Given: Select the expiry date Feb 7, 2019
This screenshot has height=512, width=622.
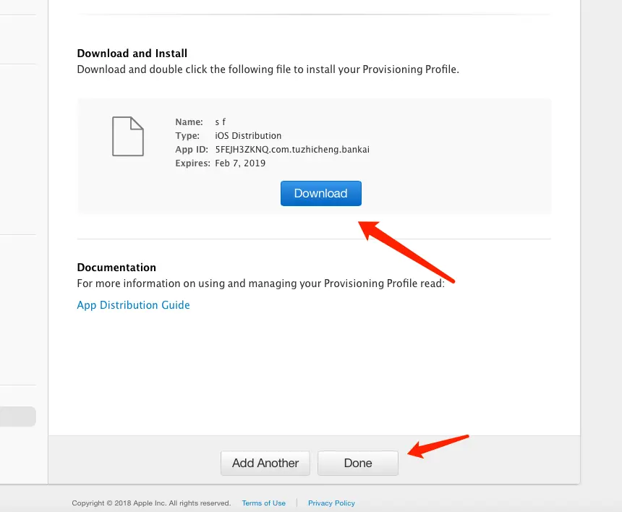Looking at the screenshot, I should click(240, 163).
